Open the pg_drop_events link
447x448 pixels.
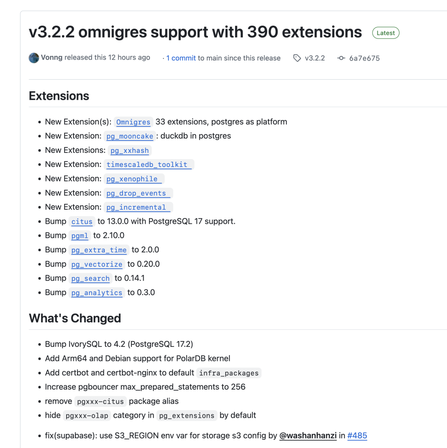[136, 193]
